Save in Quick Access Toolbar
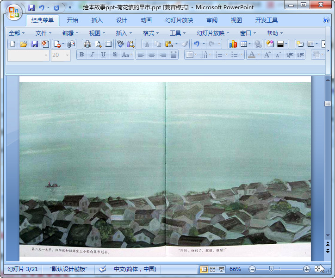Viewport: 335px width, 278px height. coord(31,8)
